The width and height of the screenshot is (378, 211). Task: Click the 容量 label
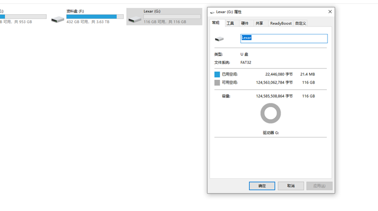pos(226,96)
